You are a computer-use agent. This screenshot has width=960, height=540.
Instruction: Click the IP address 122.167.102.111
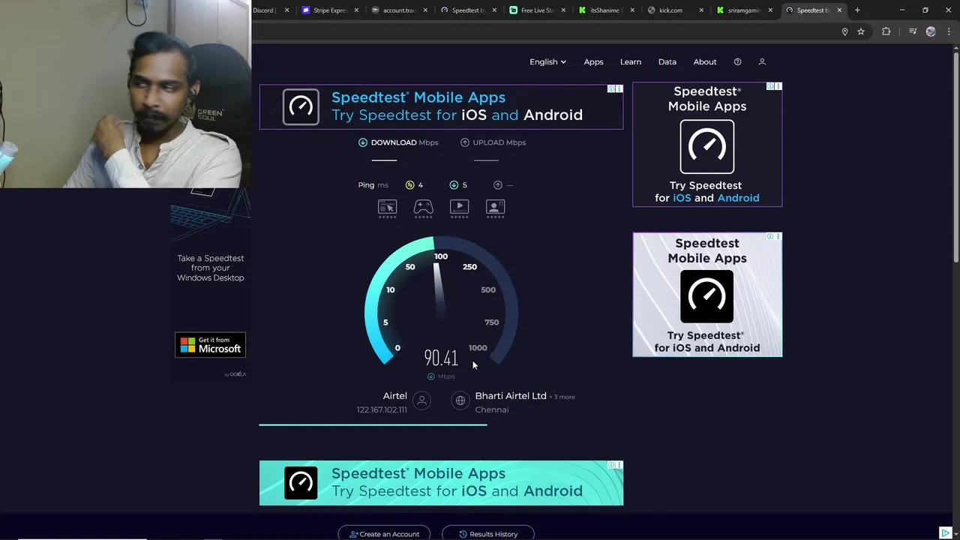[382, 409]
